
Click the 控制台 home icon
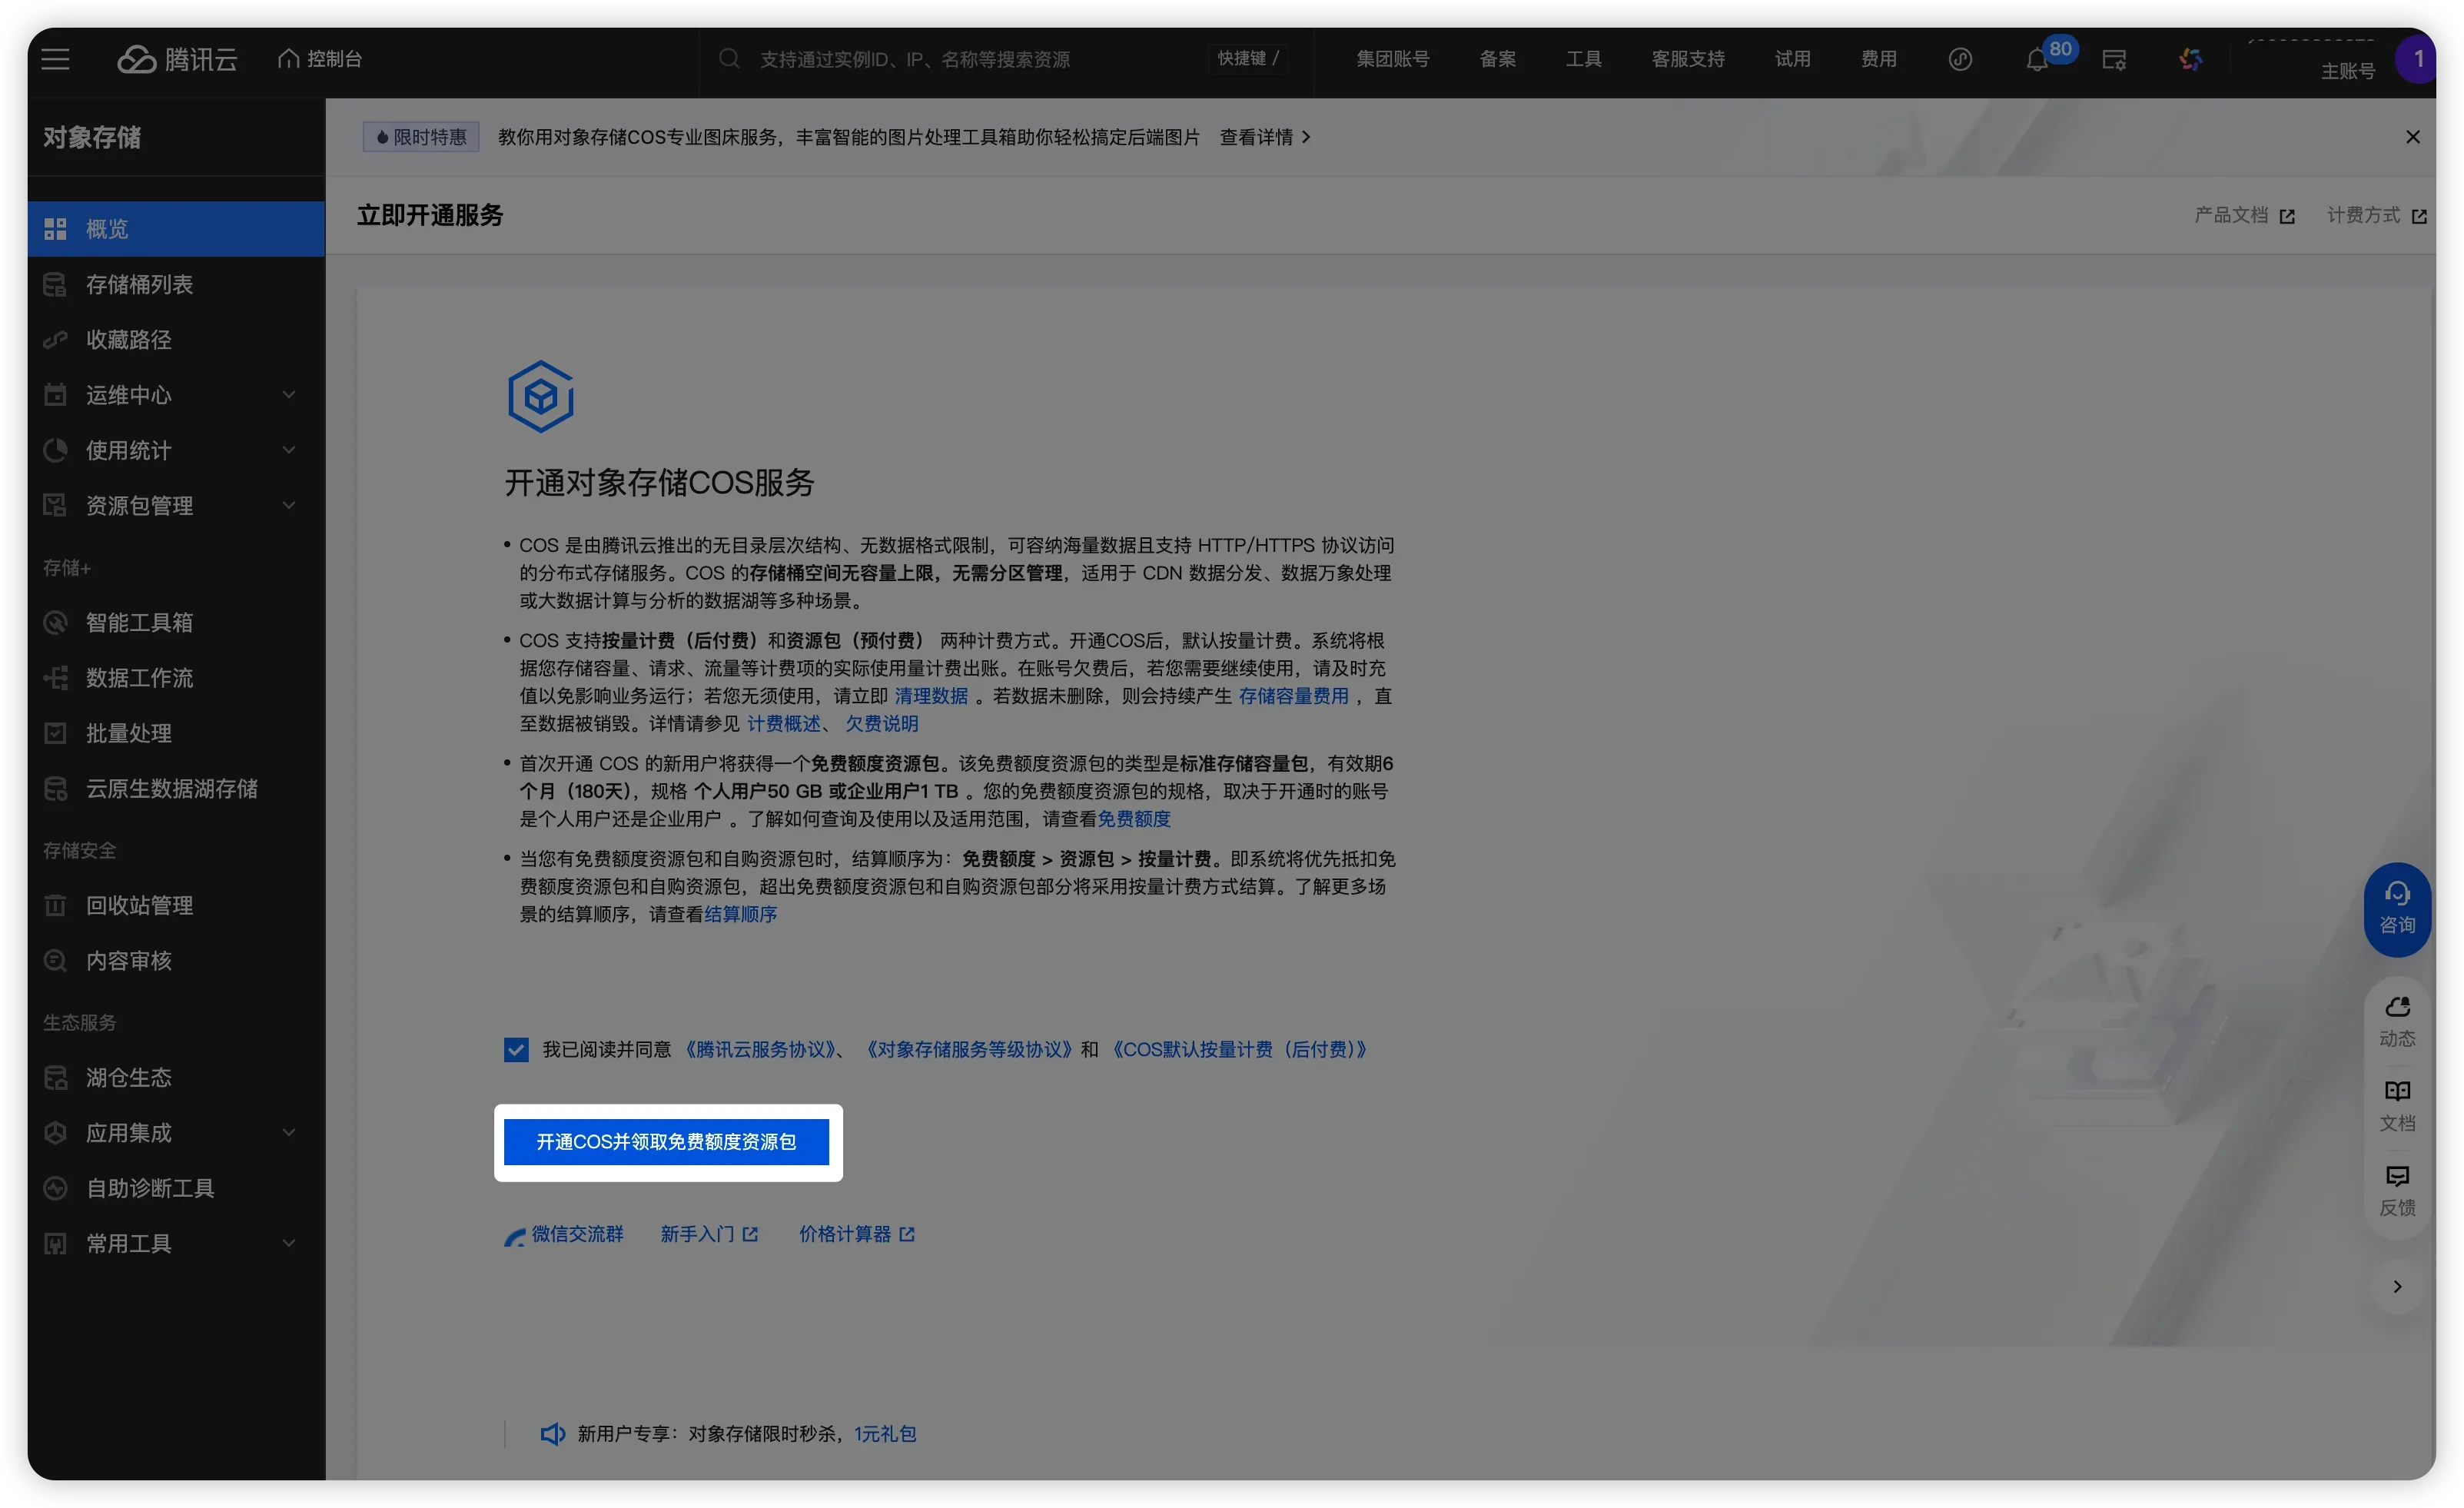(x=288, y=59)
